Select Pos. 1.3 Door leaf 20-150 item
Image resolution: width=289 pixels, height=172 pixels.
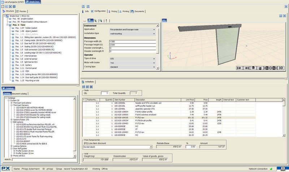(35, 43)
